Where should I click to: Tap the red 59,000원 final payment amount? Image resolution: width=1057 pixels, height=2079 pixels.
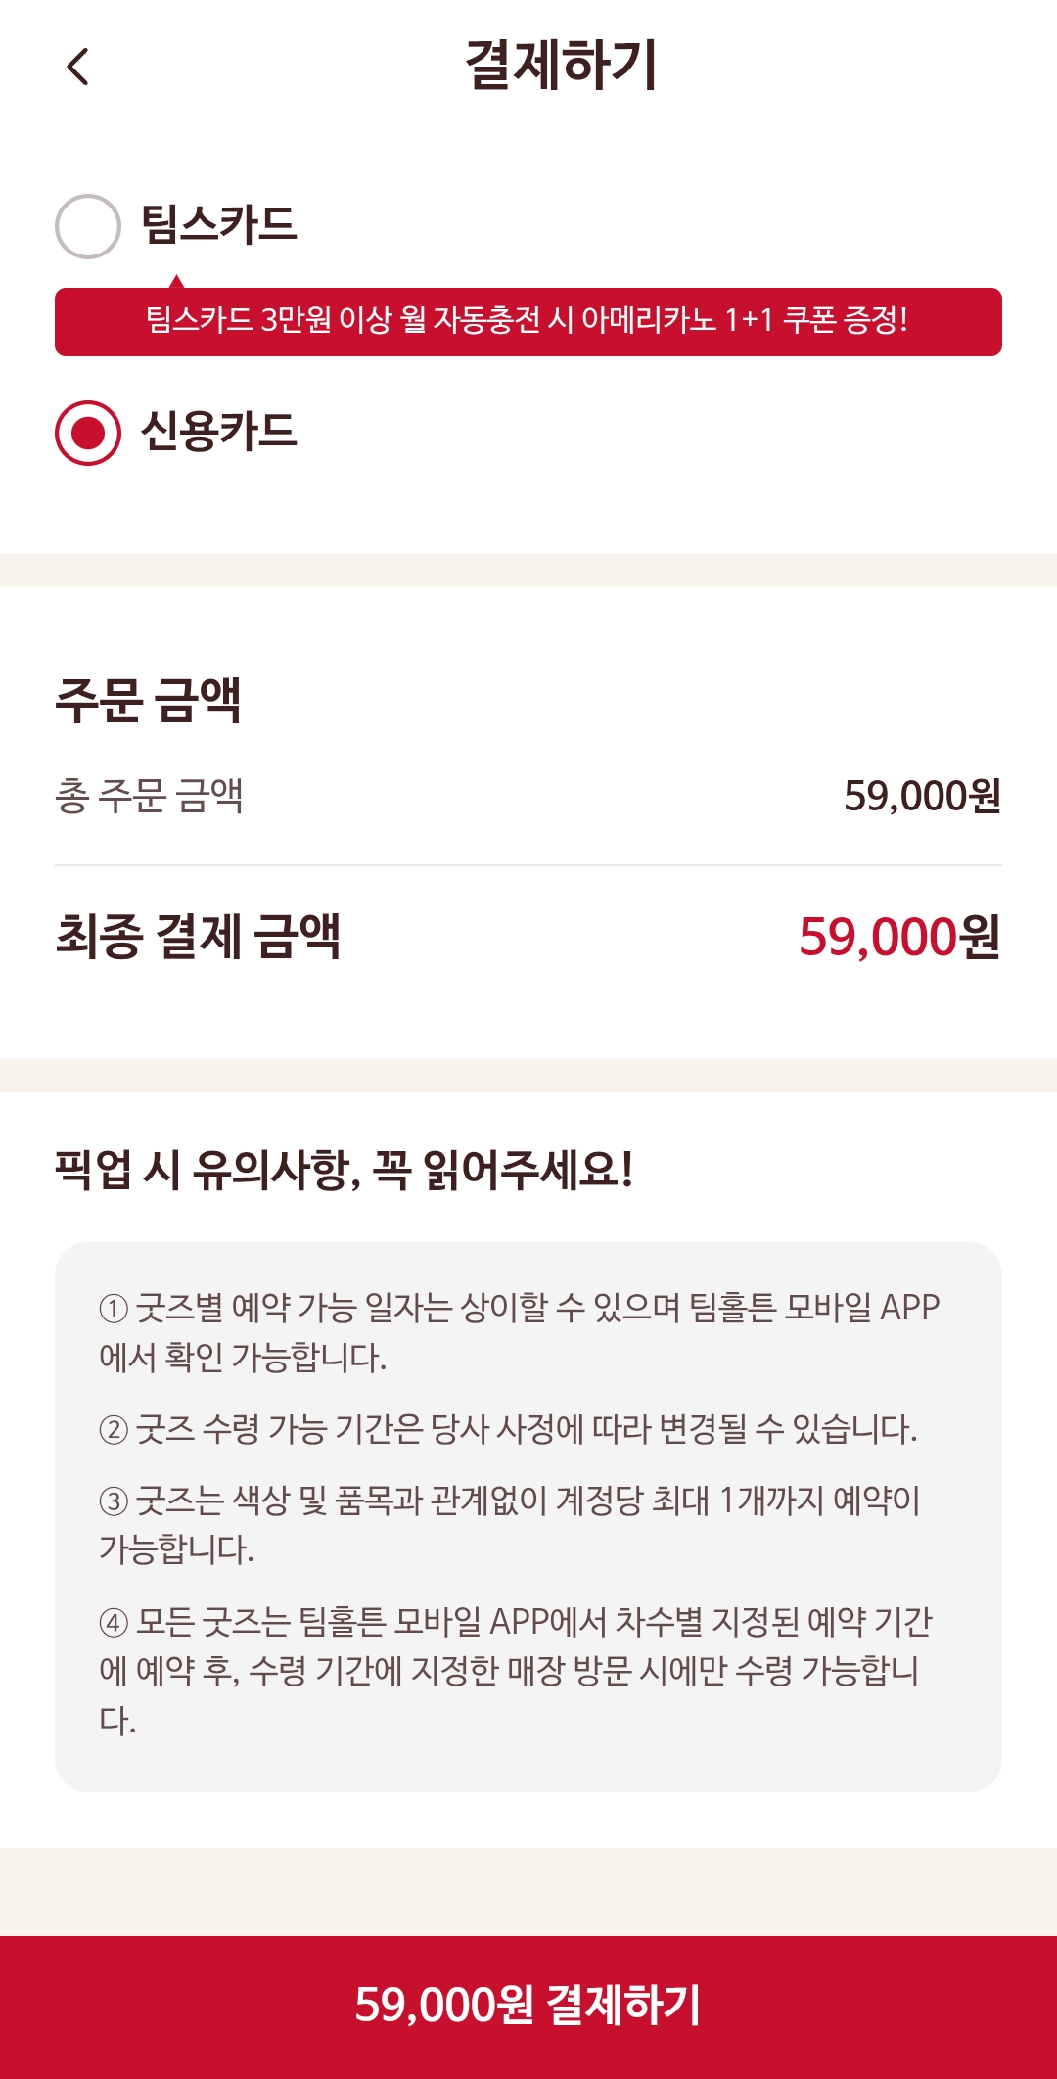[x=899, y=937]
